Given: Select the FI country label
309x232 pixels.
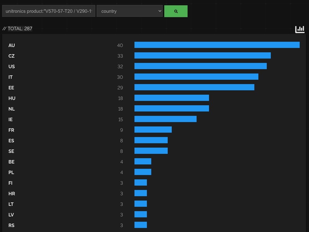Looking at the screenshot, I should pyautogui.click(x=10, y=183).
